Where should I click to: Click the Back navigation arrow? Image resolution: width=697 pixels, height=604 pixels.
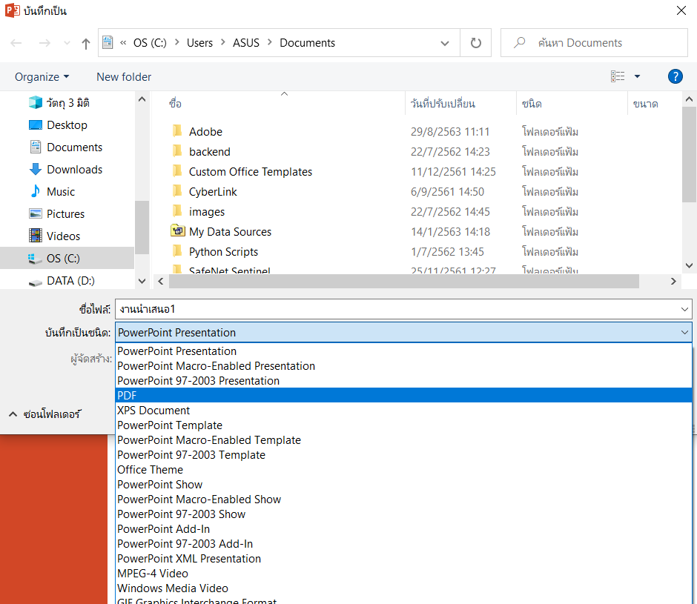point(16,43)
